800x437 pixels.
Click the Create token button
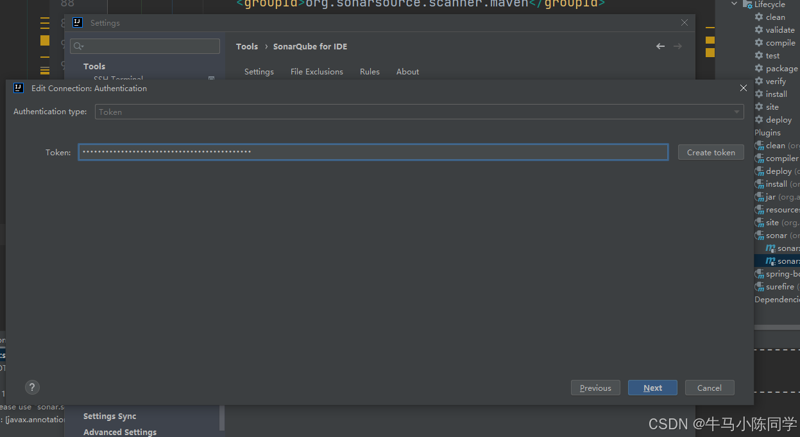click(711, 152)
